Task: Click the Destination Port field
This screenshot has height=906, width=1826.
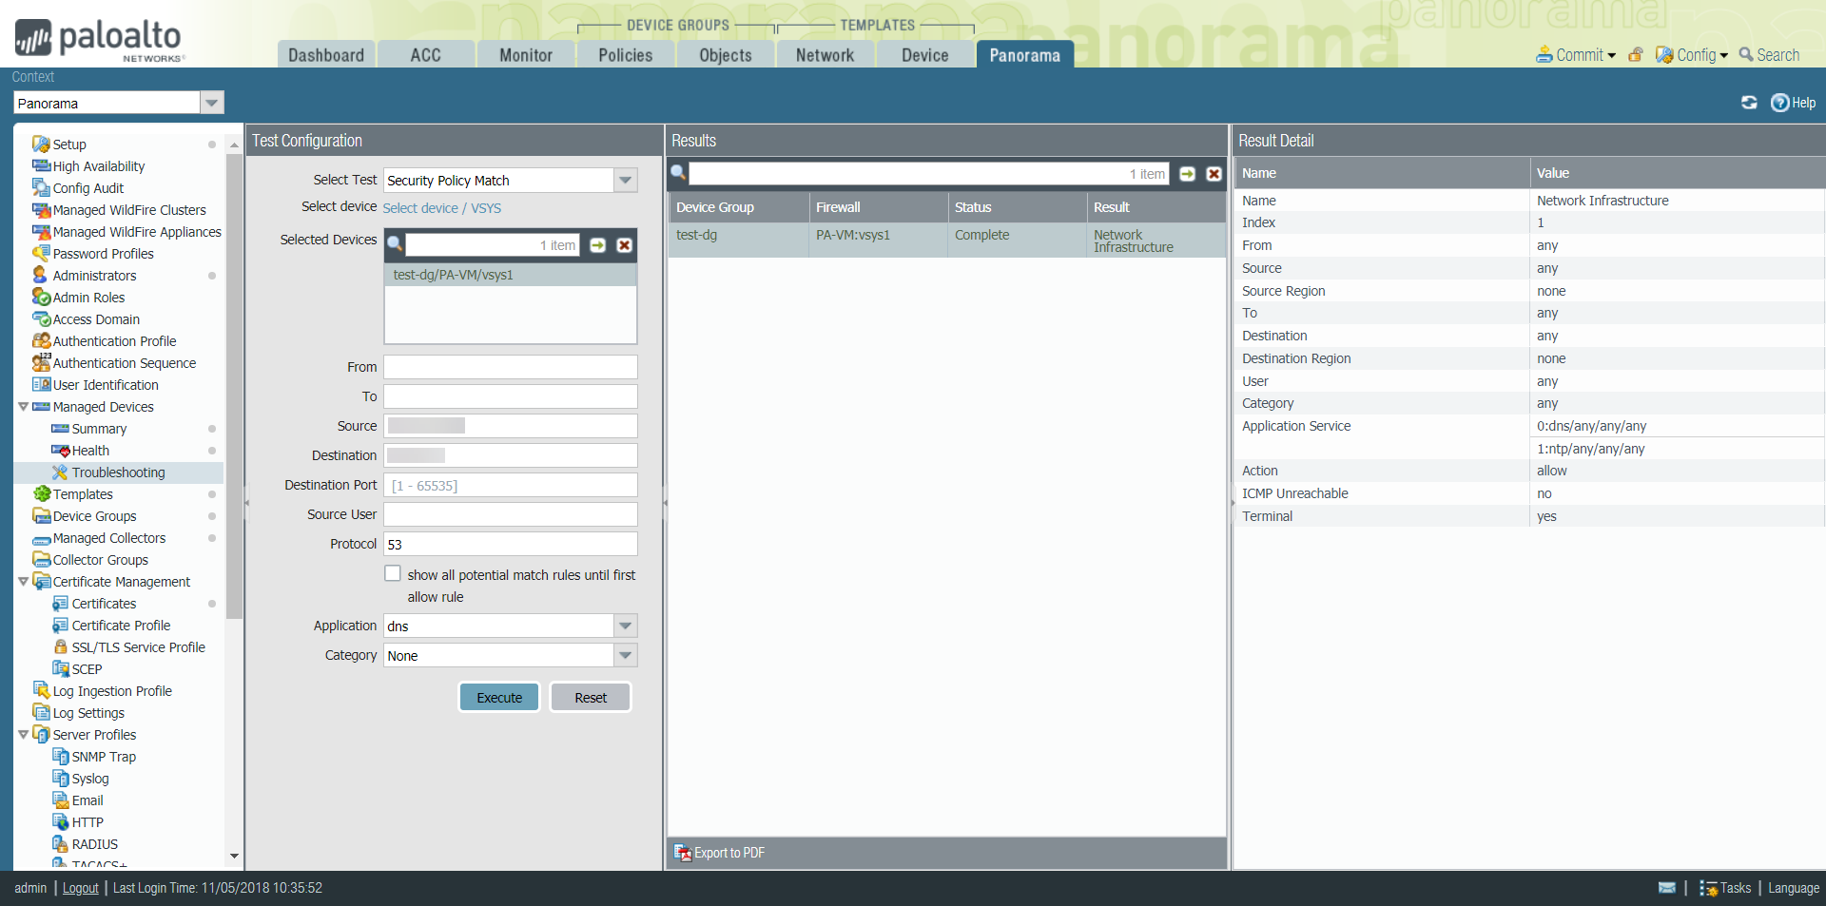Action: pyautogui.click(x=511, y=486)
